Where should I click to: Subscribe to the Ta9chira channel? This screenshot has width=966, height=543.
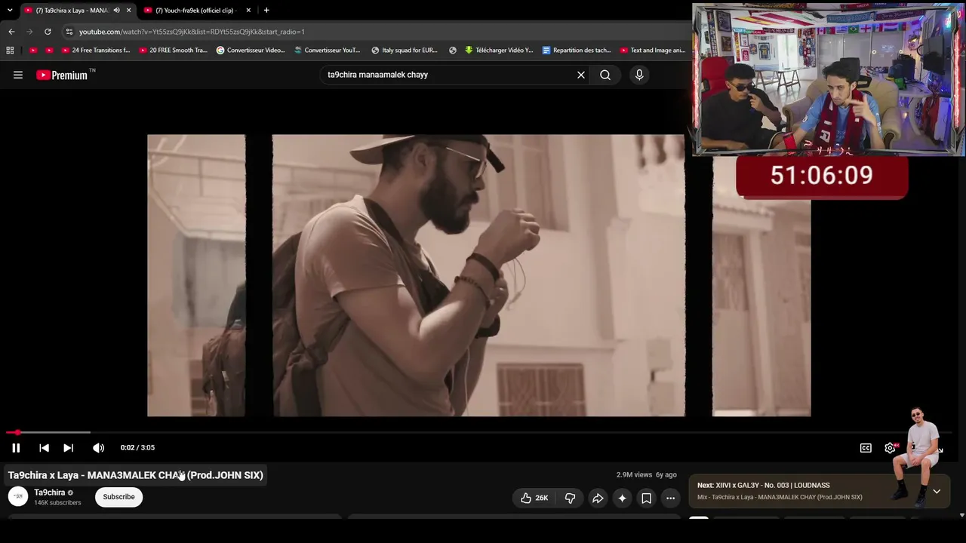tap(118, 497)
